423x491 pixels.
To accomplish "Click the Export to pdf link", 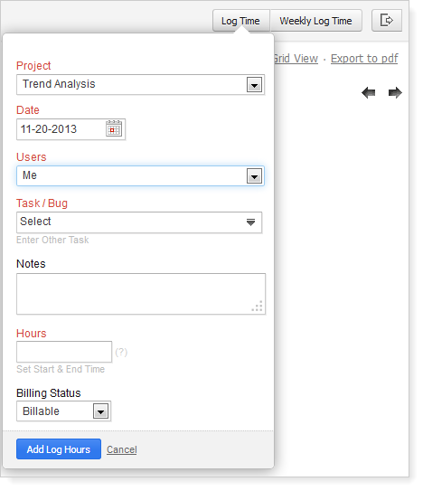I will (x=364, y=59).
